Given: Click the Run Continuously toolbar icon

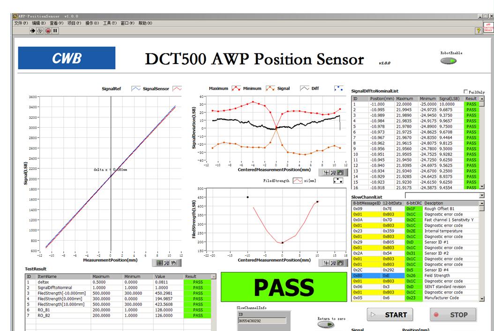Looking at the screenshot, I should [x=40, y=30].
